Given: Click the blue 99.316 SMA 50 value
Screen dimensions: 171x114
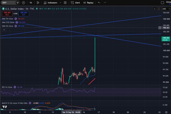Looking at the screenshot, I should pyautogui.click(x=21, y=26).
